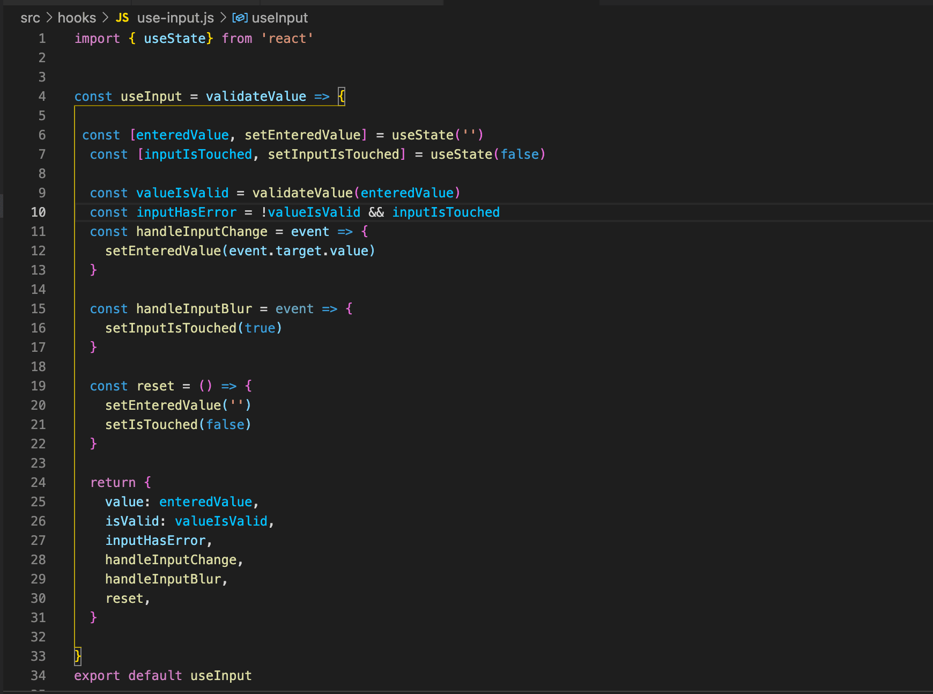Click line number 1 in gutter
This screenshot has width=933, height=694.
tap(42, 39)
